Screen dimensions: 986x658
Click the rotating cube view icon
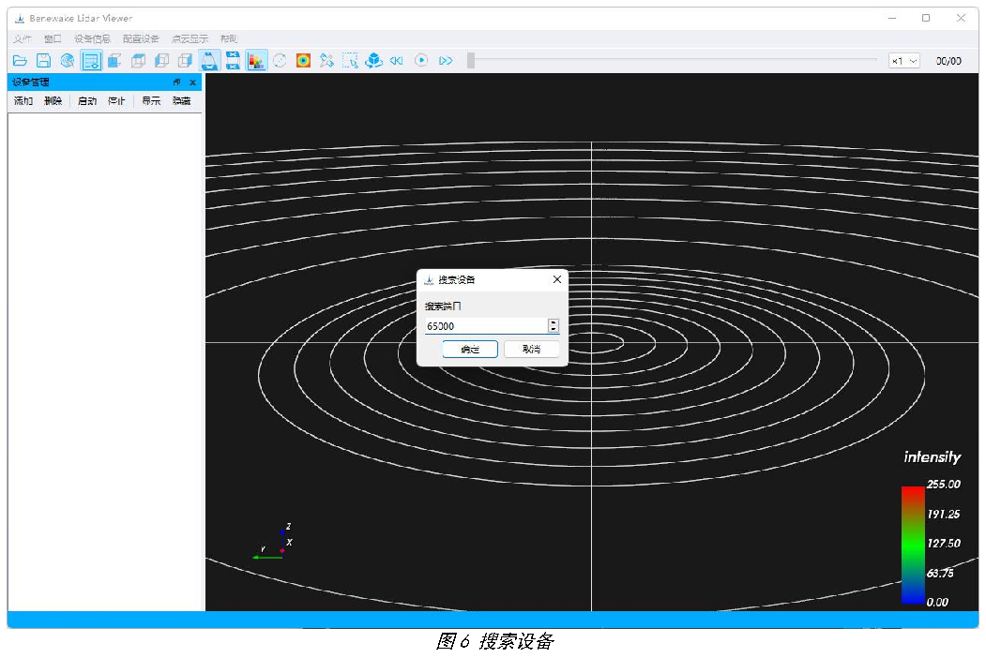pos(373,61)
